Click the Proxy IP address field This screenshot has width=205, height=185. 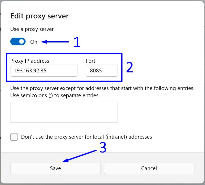[x=44, y=70]
